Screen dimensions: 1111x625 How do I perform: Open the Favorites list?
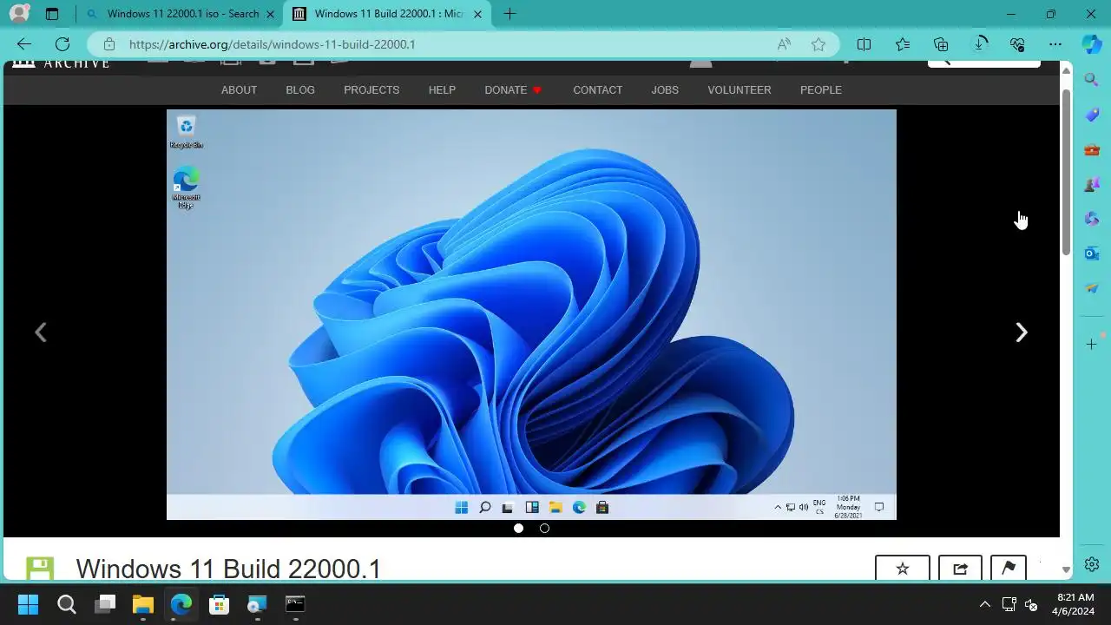click(x=903, y=44)
